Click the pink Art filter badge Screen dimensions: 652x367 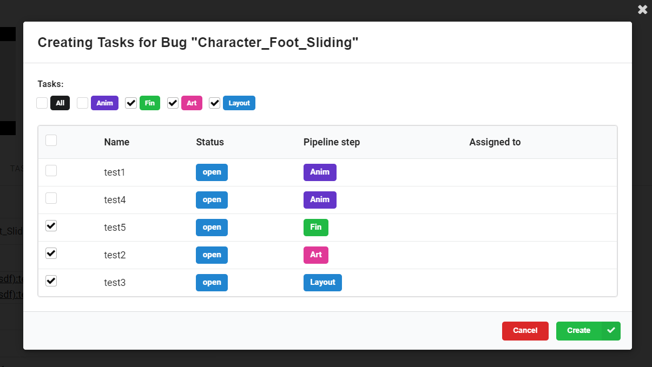tap(192, 103)
